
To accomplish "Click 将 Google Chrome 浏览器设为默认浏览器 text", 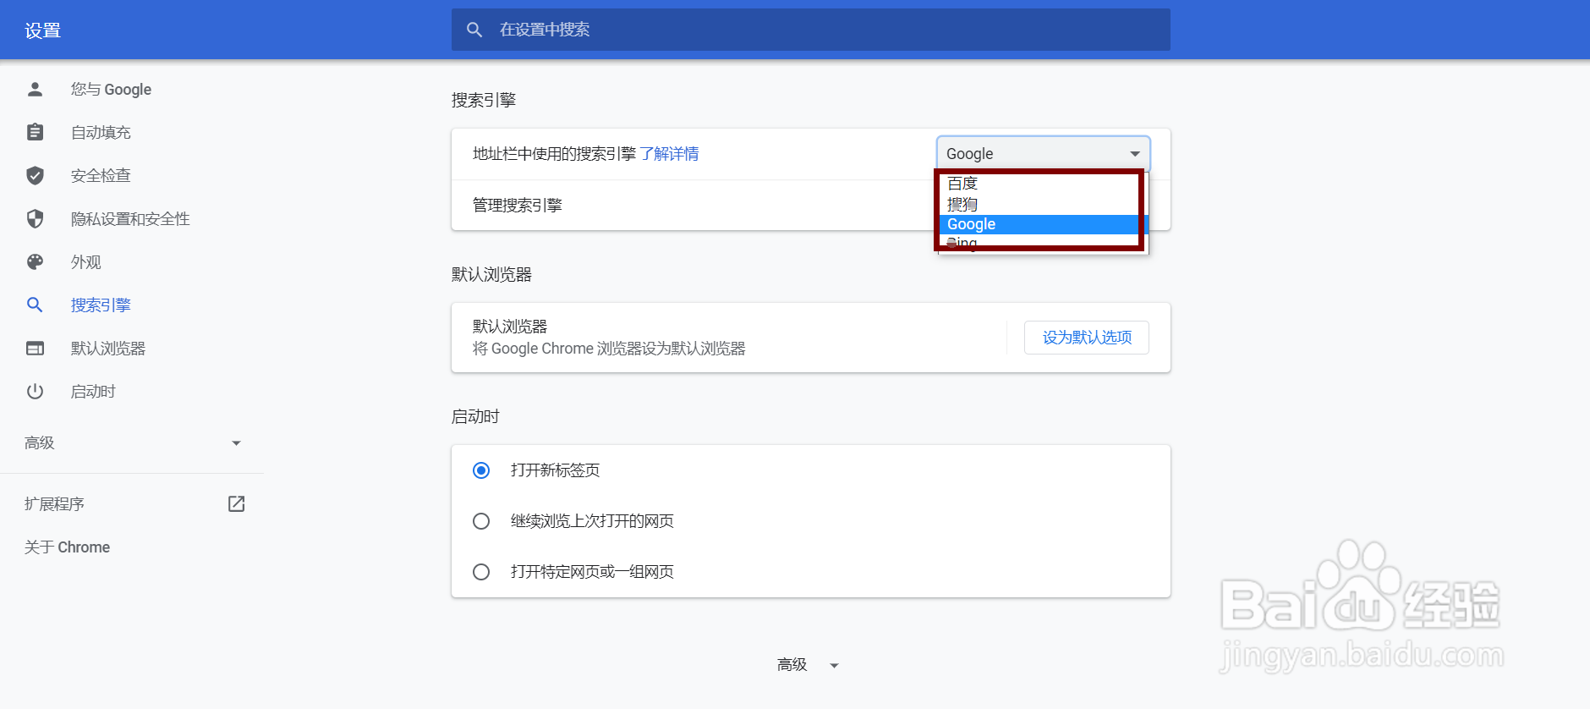I will pos(609,349).
